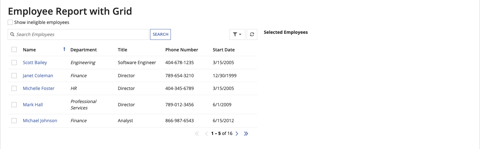
Task: Focus the Search Employees input field
Action: pos(78,34)
